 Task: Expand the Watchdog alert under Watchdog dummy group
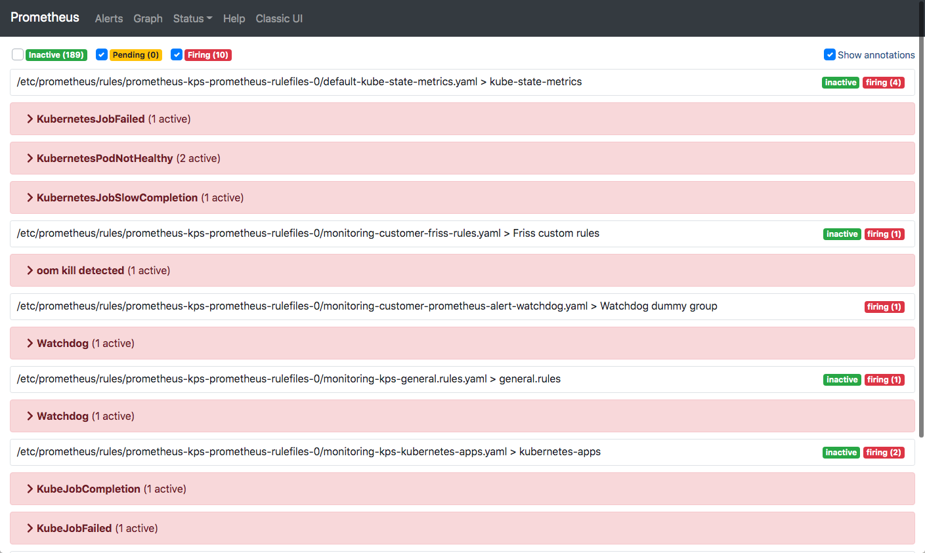pos(30,343)
